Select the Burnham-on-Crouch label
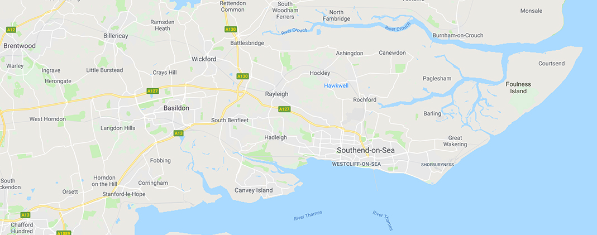597x235 pixels. (457, 35)
